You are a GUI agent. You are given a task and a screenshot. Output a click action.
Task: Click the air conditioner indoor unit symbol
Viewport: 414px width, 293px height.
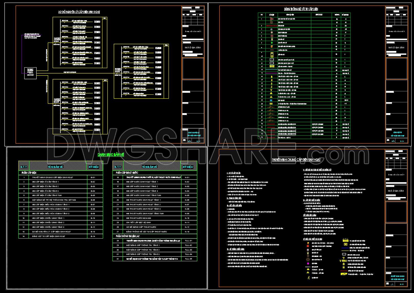(272, 67)
